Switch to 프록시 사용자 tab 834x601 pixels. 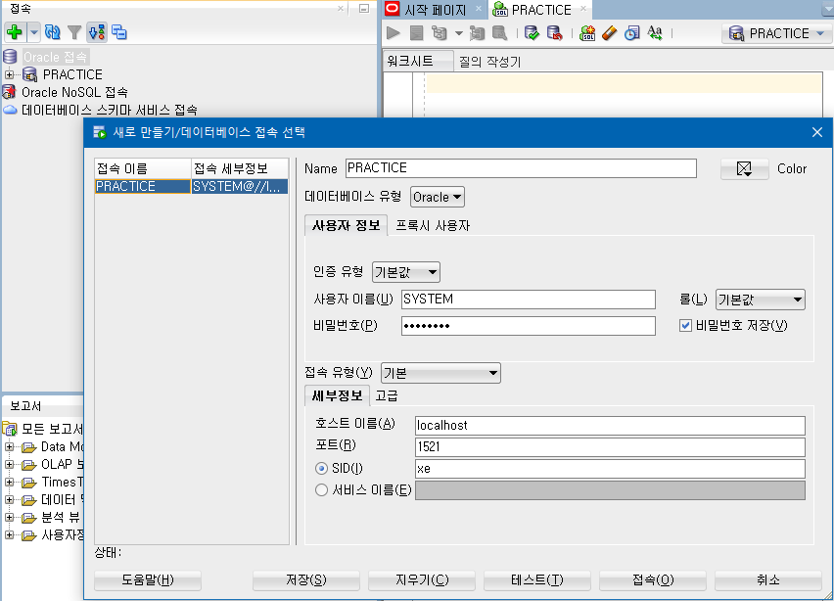[x=433, y=225]
